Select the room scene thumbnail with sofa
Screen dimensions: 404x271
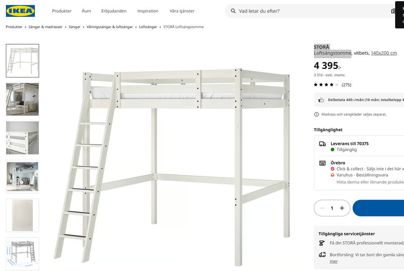[x=22, y=99]
